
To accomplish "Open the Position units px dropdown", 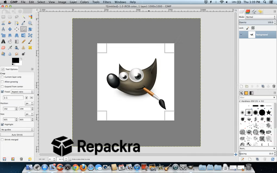I will coord(29,103).
